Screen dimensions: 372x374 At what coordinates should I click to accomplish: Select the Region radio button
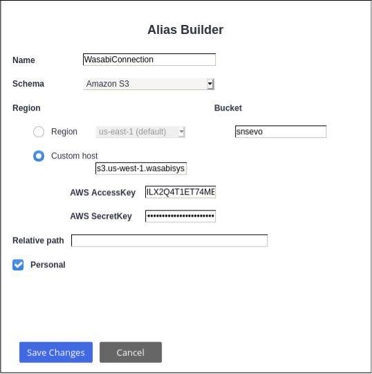(x=39, y=132)
